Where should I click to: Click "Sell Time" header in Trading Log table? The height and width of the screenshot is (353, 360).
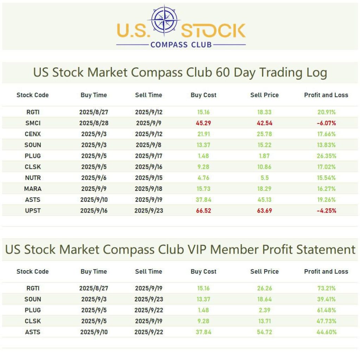click(148, 95)
